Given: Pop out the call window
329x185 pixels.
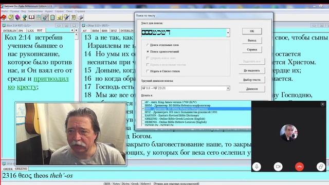Looking at the screenshot, I should 321,166.
